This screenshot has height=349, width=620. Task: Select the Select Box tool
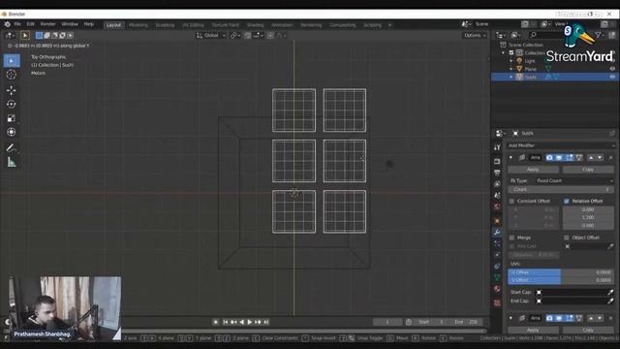tap(12, 61)
